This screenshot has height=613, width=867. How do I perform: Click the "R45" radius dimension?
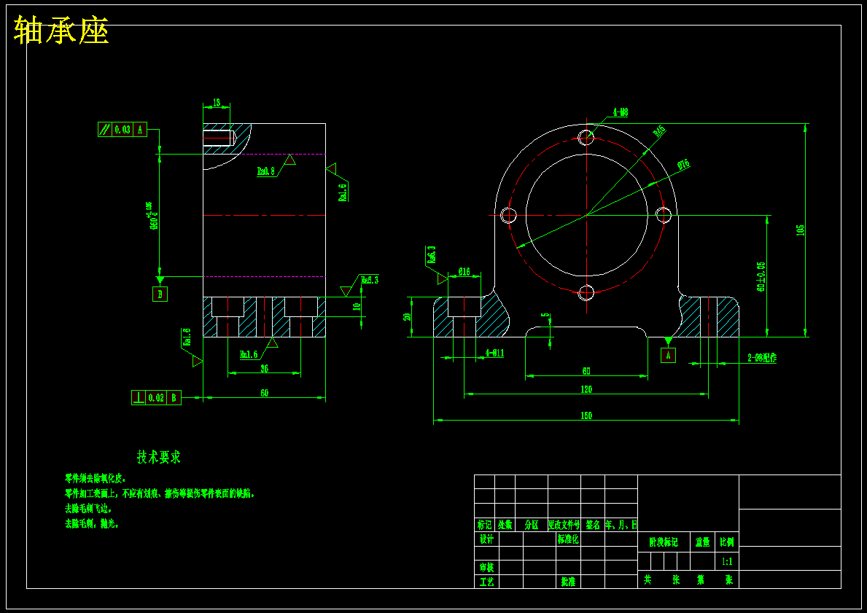[x=659, y=131]
